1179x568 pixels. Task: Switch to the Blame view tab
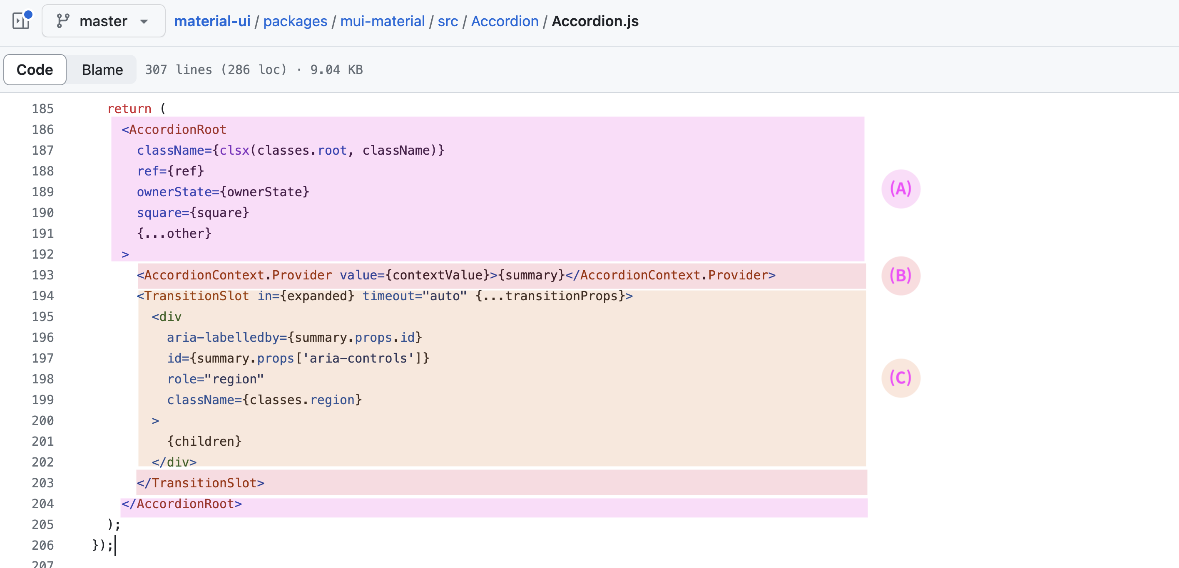click(102, 69)
